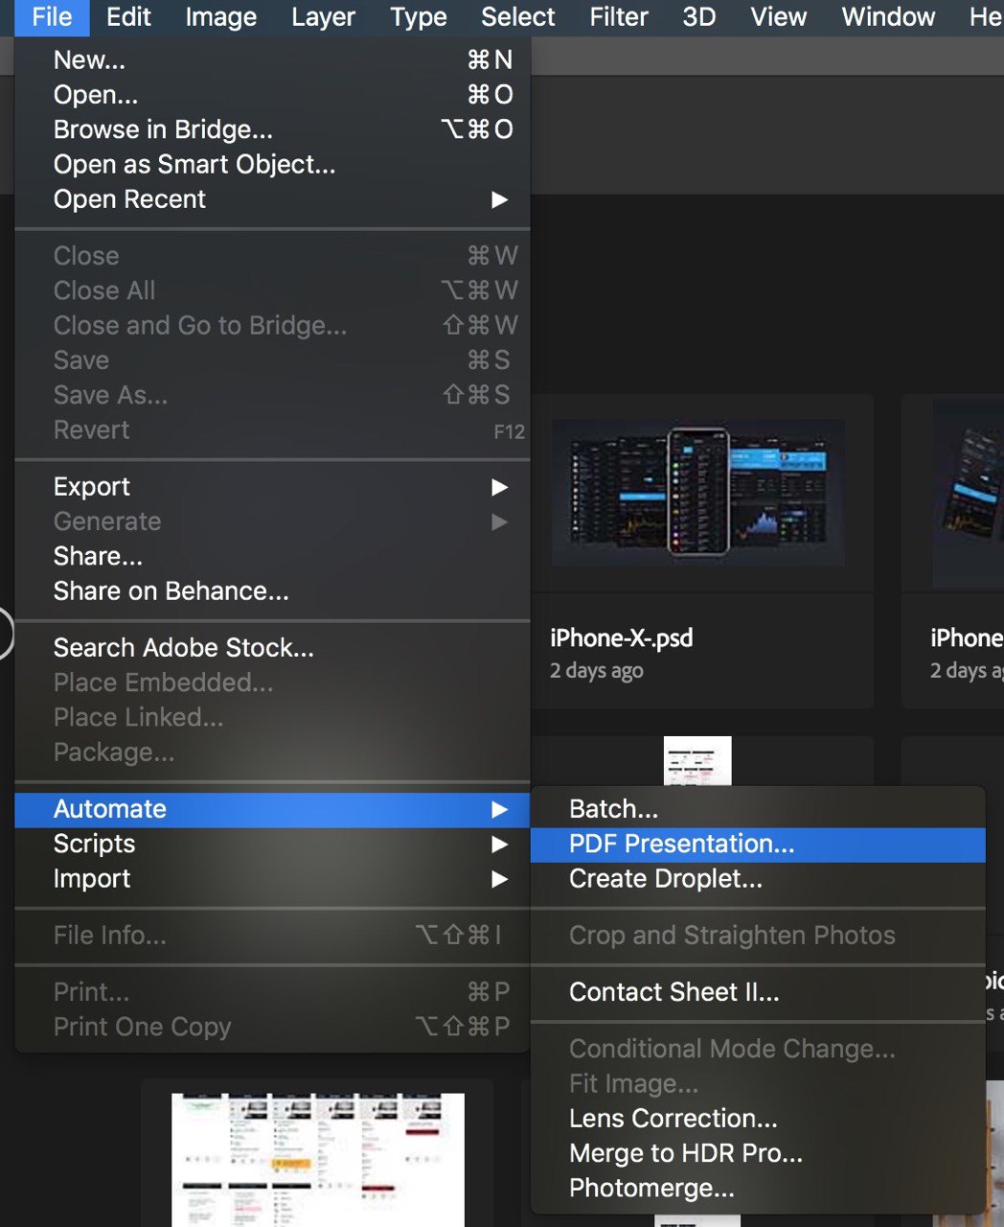Open recent thumbnail below File menu

point(318,1160)
